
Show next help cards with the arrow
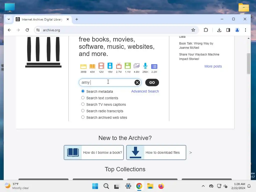(190, 152)
